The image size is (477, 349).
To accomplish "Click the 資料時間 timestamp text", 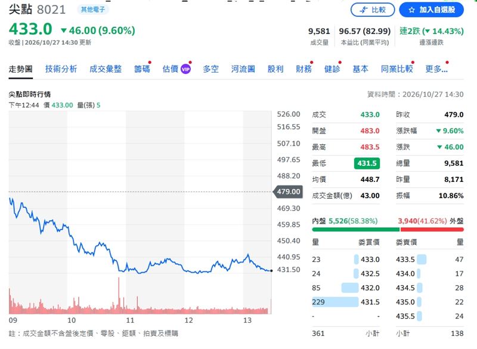I will pos(416,94).
